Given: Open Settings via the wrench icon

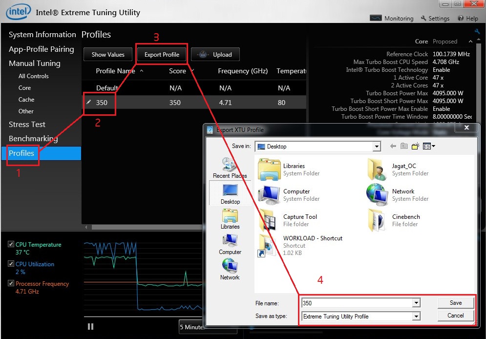Looking at the screenshot, I should coord(424,18).
